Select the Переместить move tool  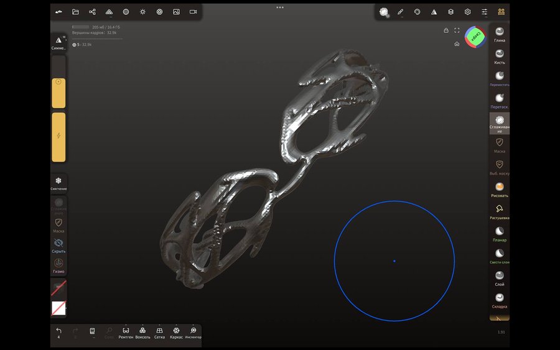pyautogui.click(x=499, y=79)
